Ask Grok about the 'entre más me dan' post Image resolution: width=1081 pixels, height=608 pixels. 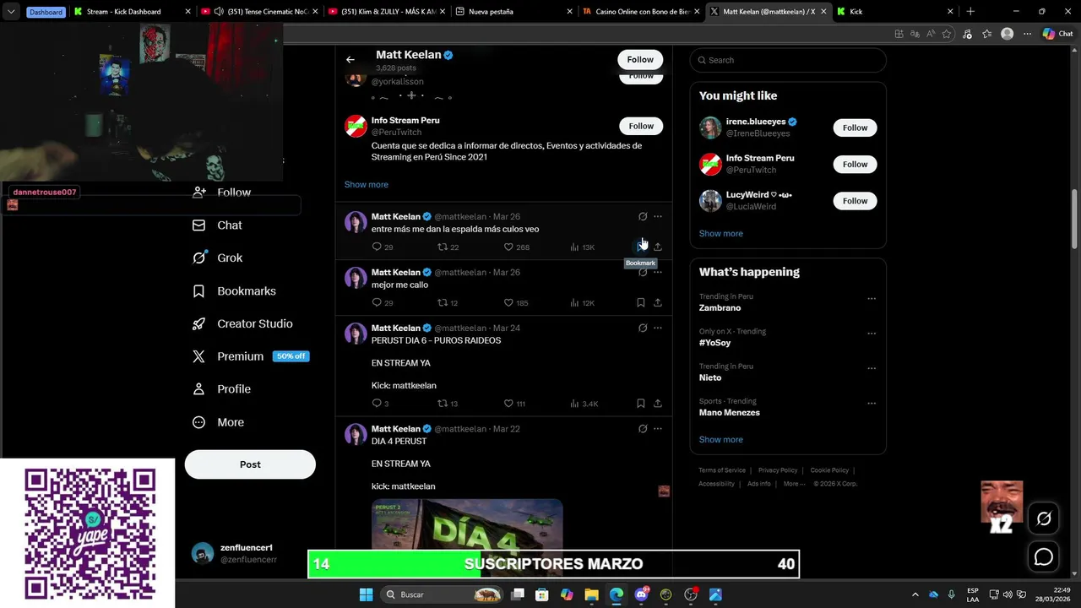click(x=643, y=217)
